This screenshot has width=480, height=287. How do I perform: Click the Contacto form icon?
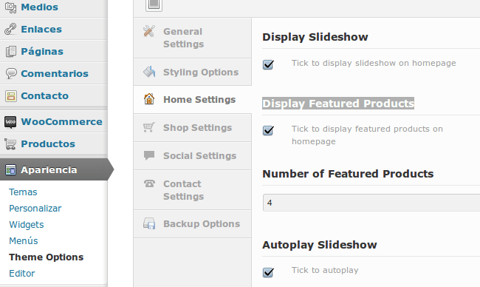point(11,95)
